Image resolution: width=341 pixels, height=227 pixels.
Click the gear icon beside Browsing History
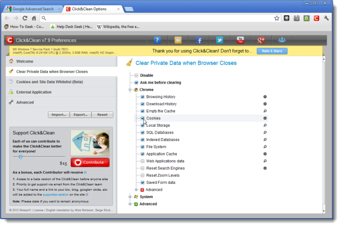pyautogui.click(x=265, y=97)
